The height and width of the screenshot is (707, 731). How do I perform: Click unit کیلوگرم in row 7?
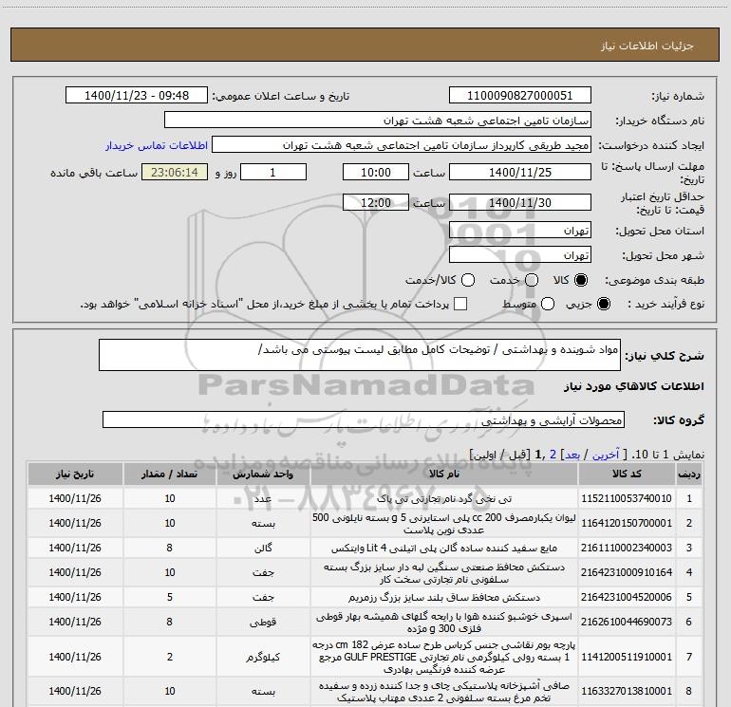click(263, 657)
